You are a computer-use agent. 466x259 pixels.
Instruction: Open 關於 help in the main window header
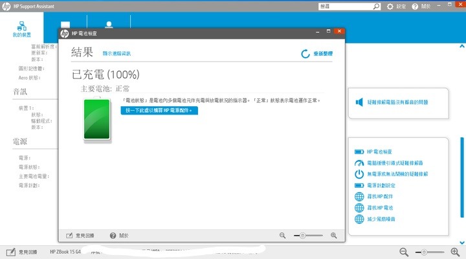421,6
